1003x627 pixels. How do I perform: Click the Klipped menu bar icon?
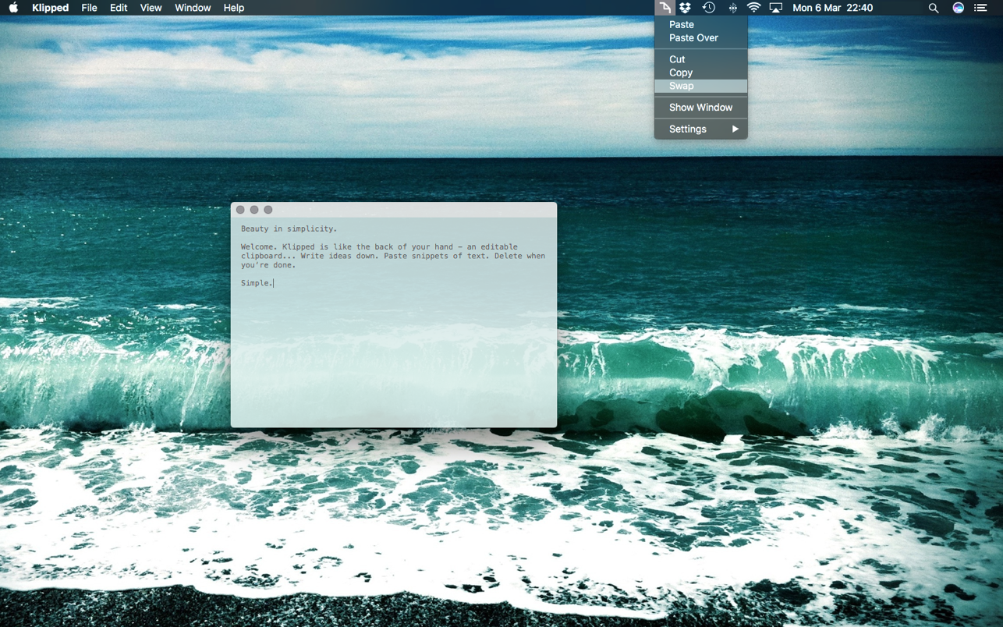coord(665,8)
